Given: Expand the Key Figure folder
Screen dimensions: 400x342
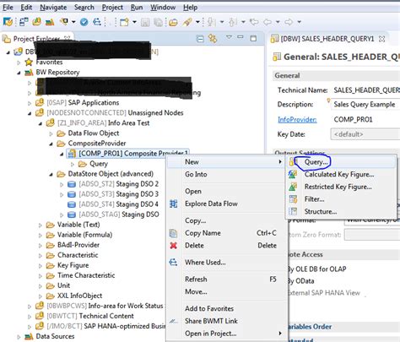Looking at the screenshot, I should tap(41, 266).
